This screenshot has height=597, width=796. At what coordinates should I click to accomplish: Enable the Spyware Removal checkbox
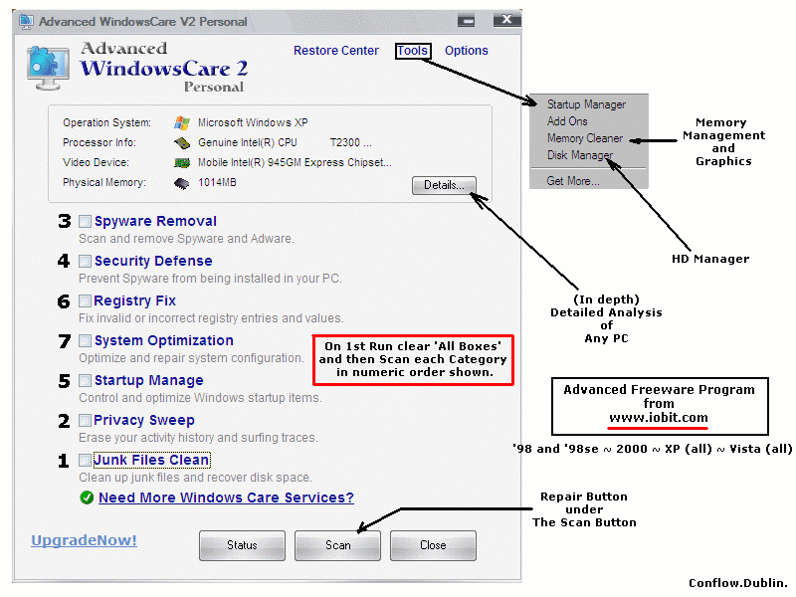tap(85, 221)
